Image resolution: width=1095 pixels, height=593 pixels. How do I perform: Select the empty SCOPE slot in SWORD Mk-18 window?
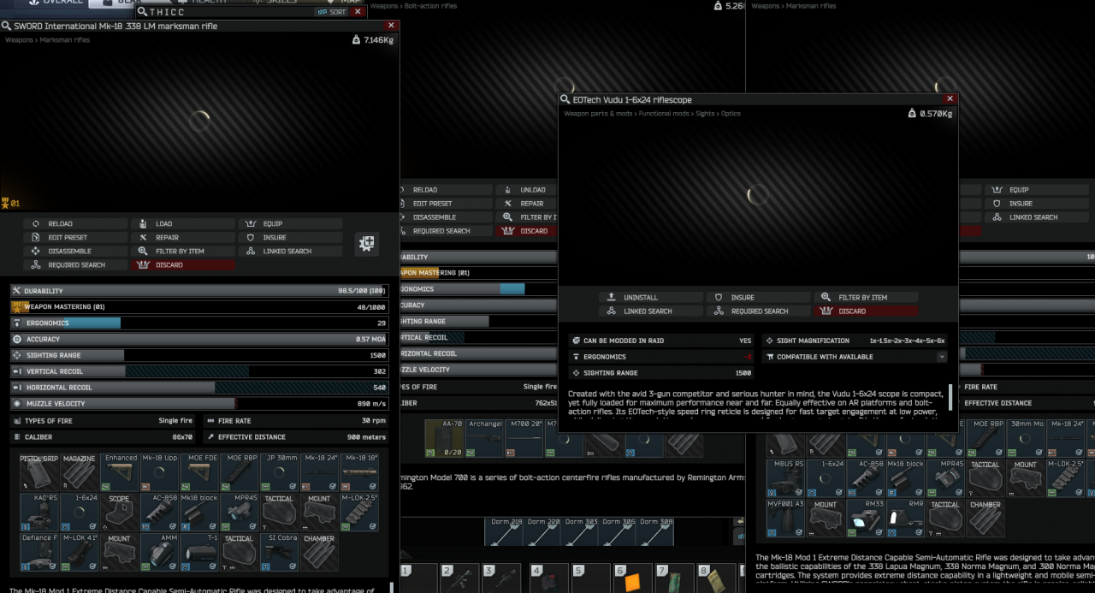120,512
